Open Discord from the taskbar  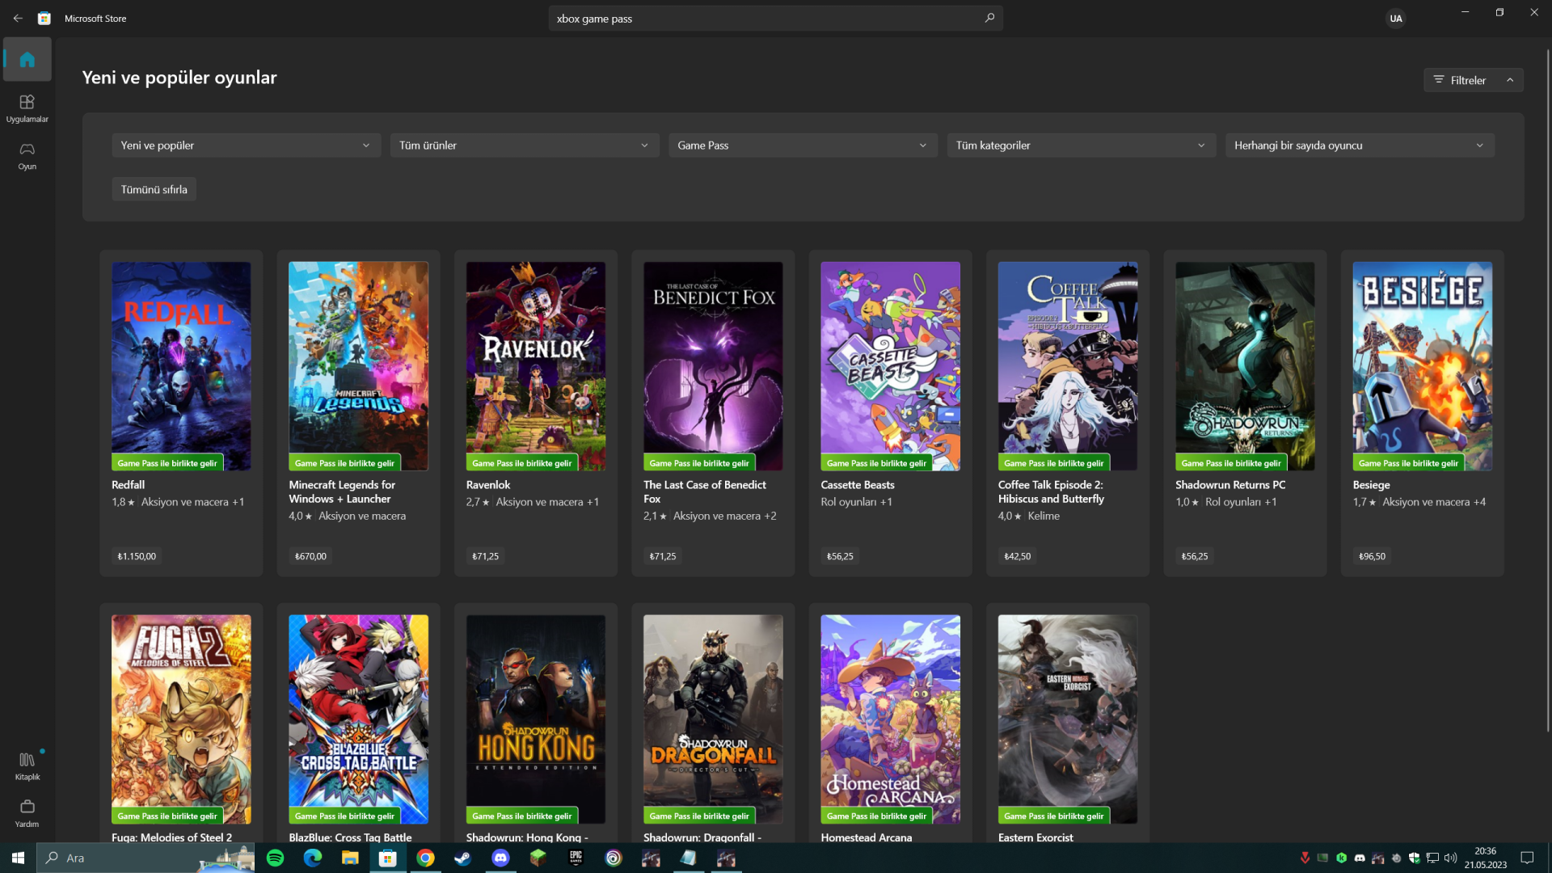500,858
